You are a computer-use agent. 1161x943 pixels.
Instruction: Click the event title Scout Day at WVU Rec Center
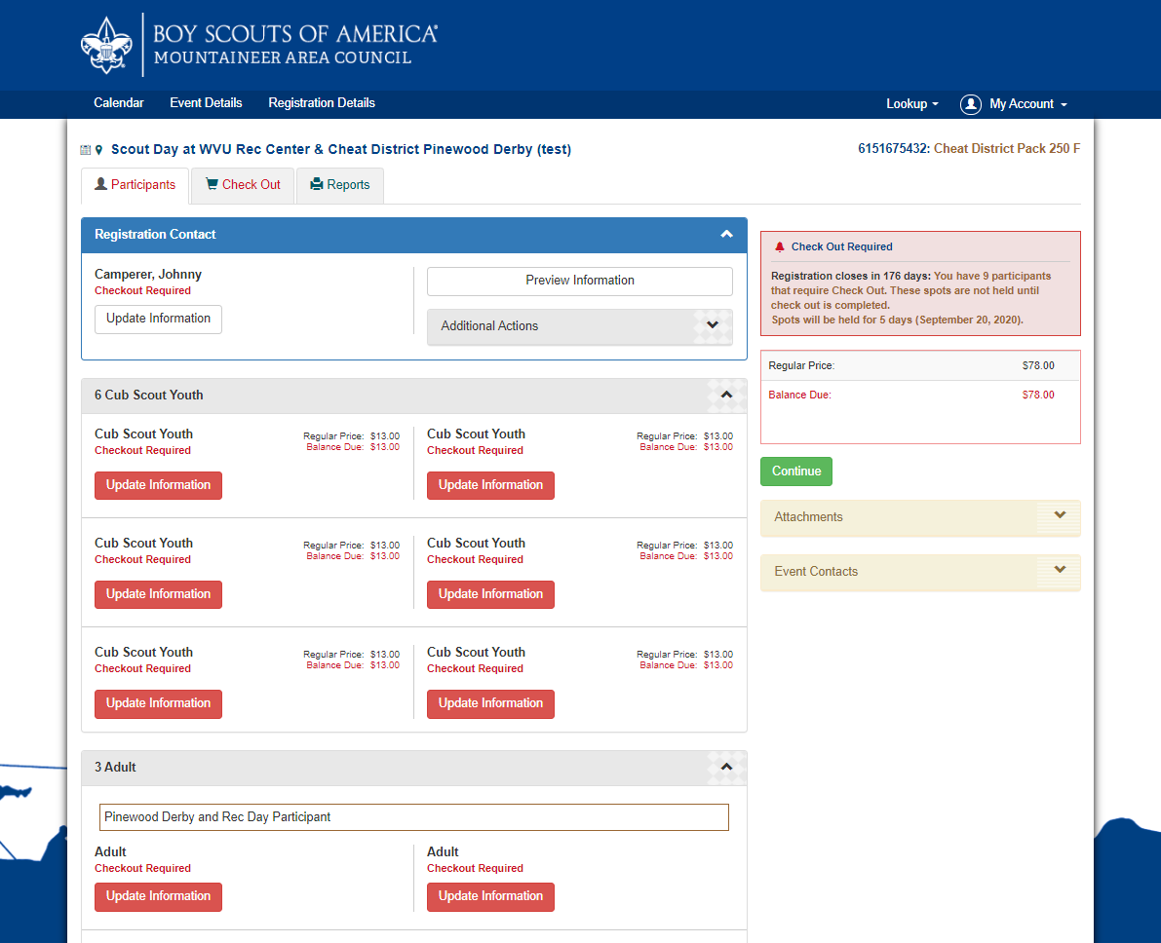click(340, 149)
